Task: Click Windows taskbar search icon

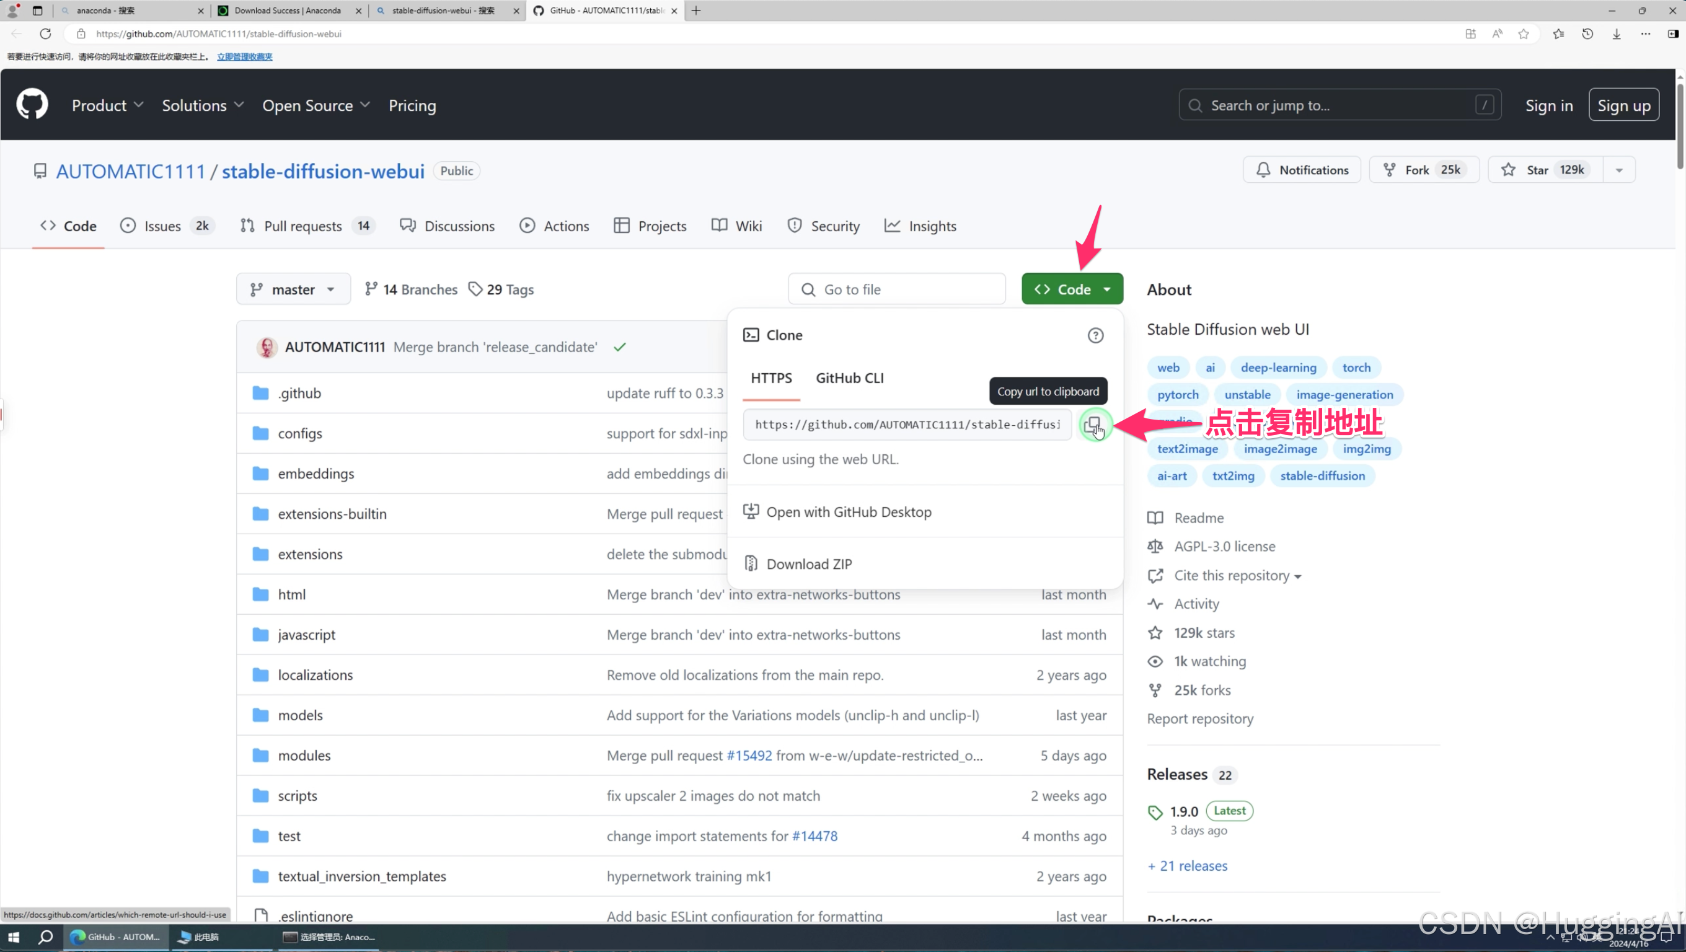Action: pyautogui.click(x=45, y=937)
